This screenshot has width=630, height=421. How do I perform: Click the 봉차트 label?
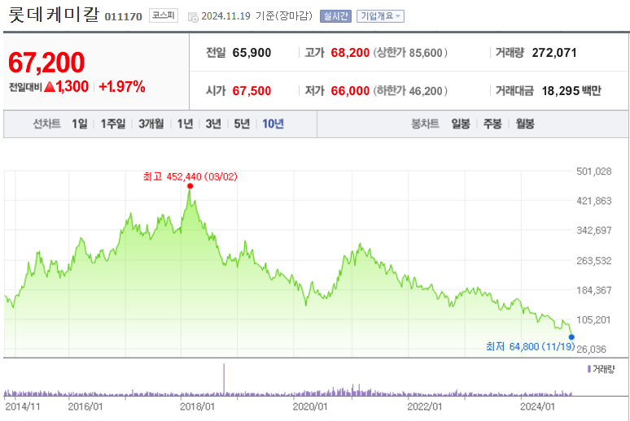tap(425, 124)
